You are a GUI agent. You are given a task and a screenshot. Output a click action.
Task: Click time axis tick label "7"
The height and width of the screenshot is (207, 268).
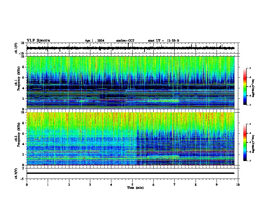coord(175,185)
